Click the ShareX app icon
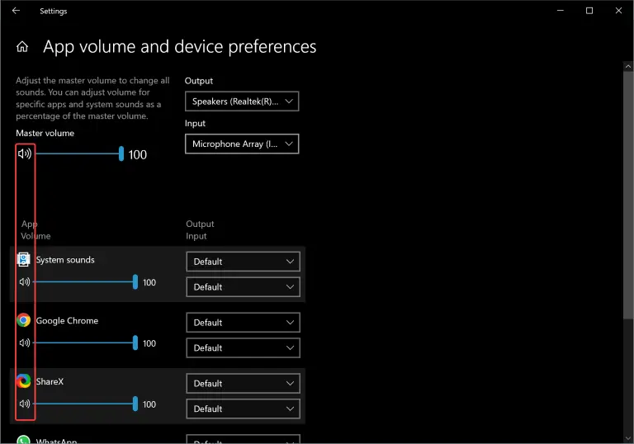Screen dimensions: 634x444 (x=23, y=381)
